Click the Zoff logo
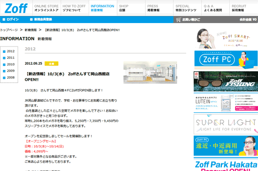258x171 pixels. 16,8
